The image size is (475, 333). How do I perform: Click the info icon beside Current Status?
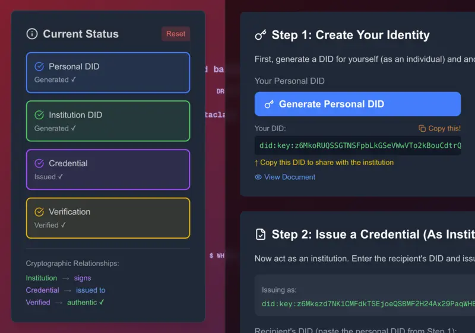point(32,34)
